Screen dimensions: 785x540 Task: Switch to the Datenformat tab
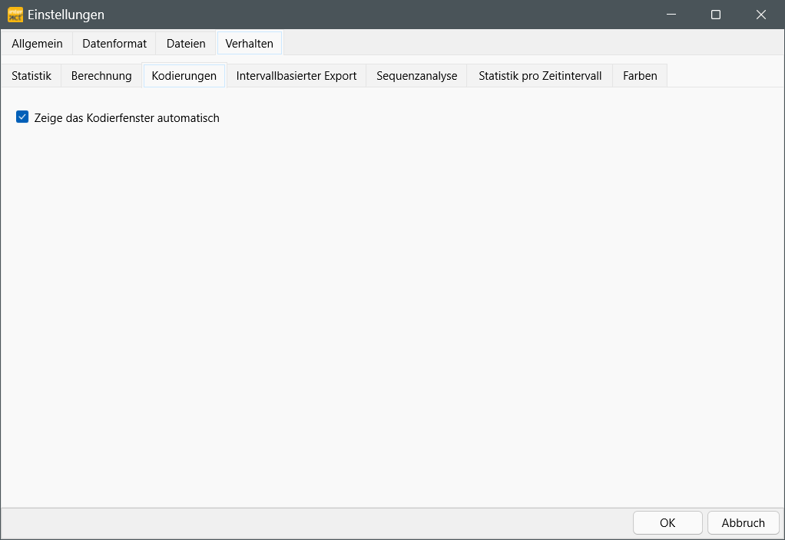point(114,44)
